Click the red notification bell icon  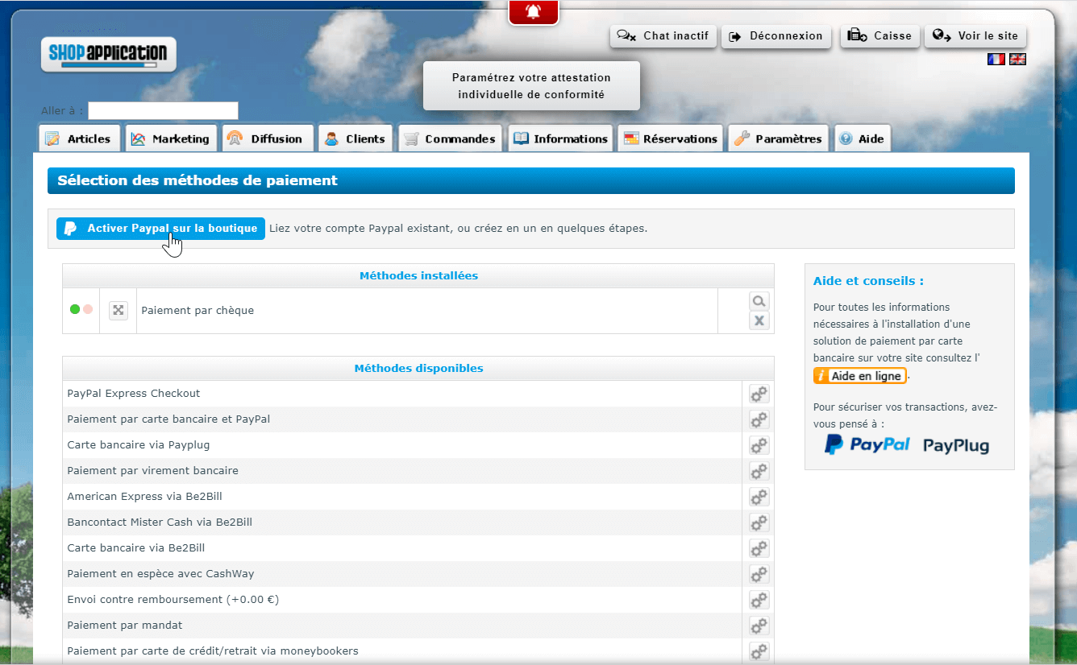pos(533,11)
